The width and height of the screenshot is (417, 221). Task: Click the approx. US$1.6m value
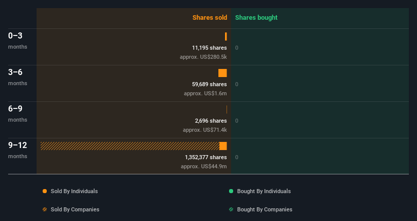[205, 93]
